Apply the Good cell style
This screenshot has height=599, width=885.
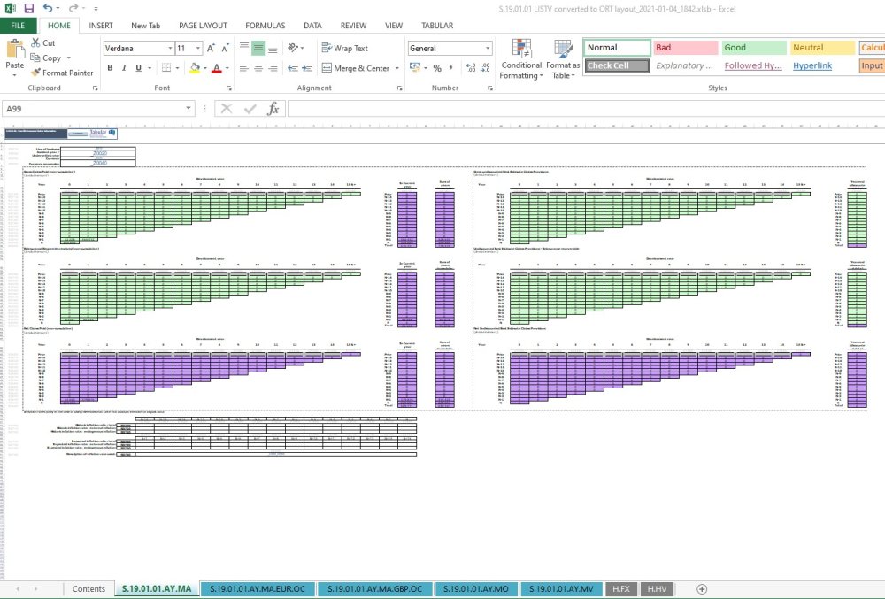pyautogui.click(x=753, y=48)
